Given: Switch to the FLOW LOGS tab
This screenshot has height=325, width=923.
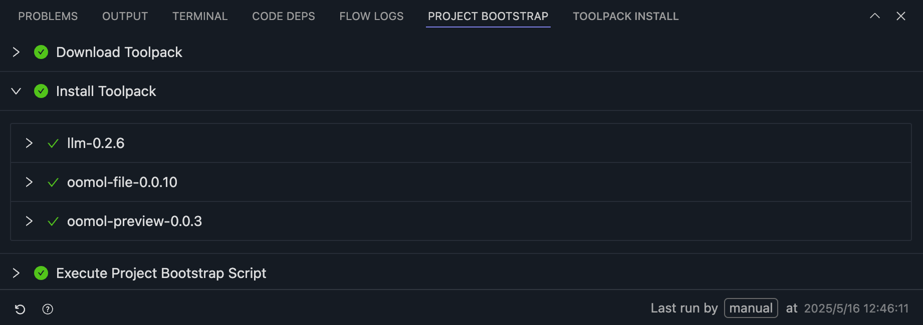Looking at the screenshot, I should (x=371, y=16).
